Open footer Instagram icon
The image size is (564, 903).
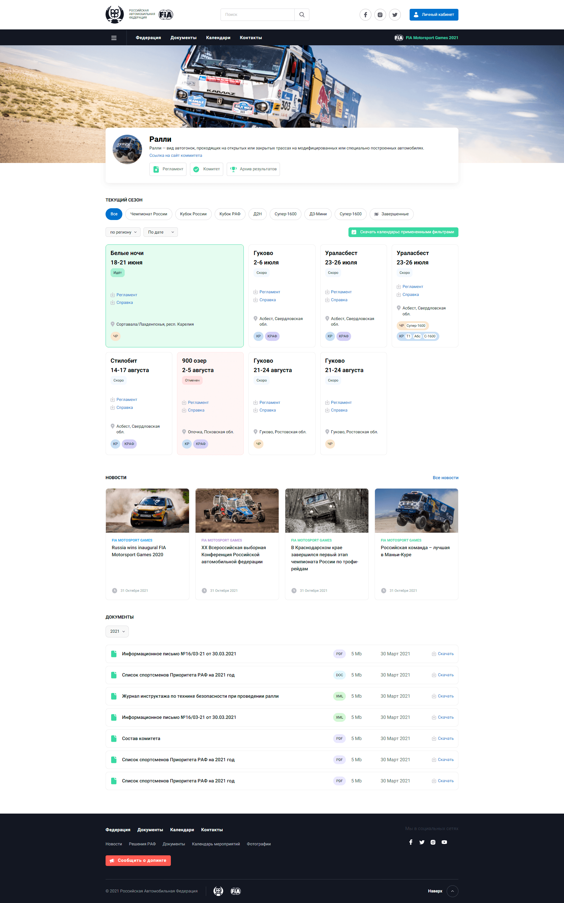(433, 842)
